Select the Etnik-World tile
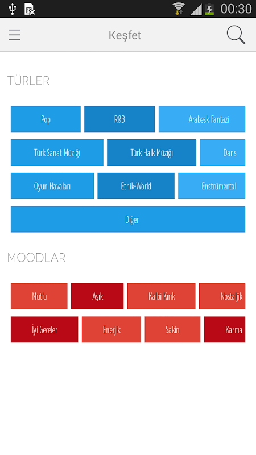Viewport: 256px width, 455px height. pyautogui.click(x=136, y=186)
